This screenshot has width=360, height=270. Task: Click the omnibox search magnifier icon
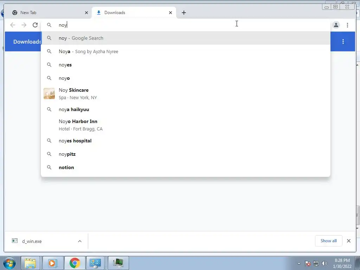pos(49,25)
